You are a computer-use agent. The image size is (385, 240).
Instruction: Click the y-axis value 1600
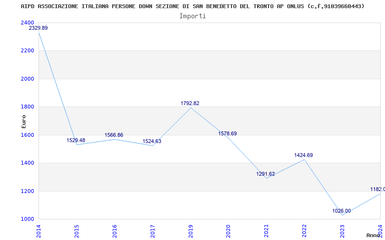[x=27, y=135]
